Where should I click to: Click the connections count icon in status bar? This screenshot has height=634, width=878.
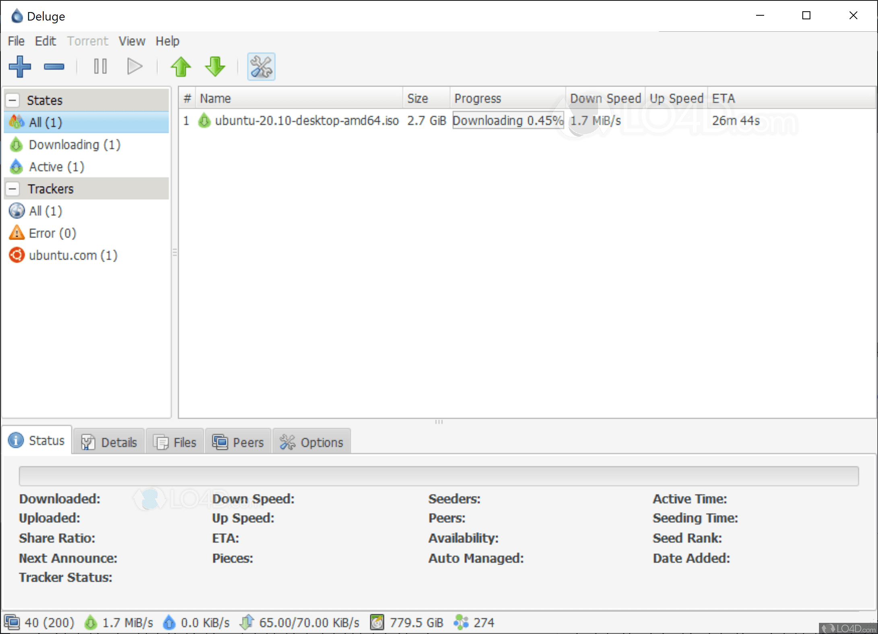click(x=12, y=622)
